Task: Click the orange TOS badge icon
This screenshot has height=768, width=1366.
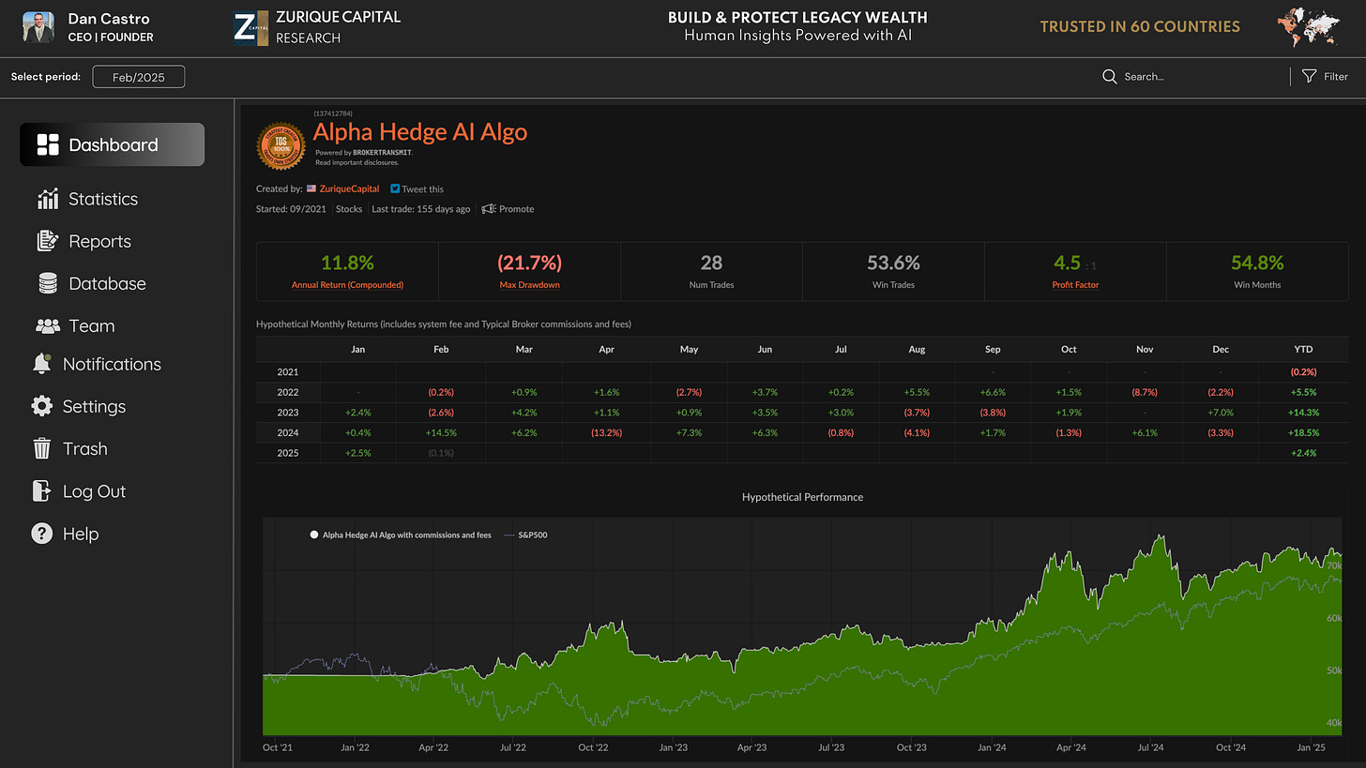Action: tap(281, 146)
